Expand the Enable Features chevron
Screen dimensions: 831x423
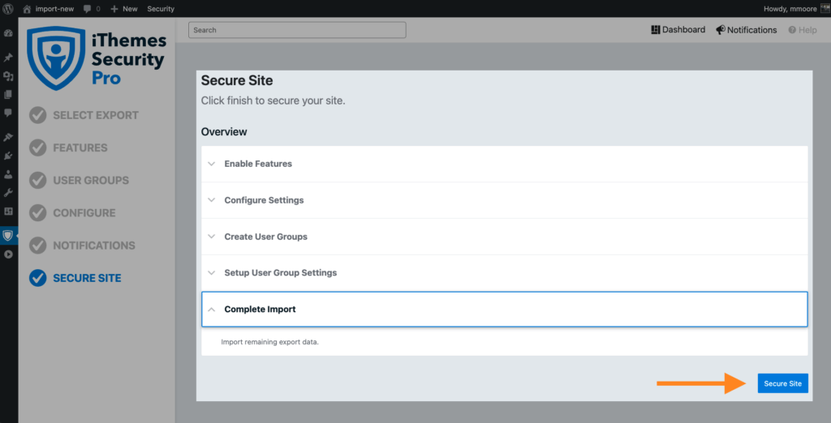212,164
